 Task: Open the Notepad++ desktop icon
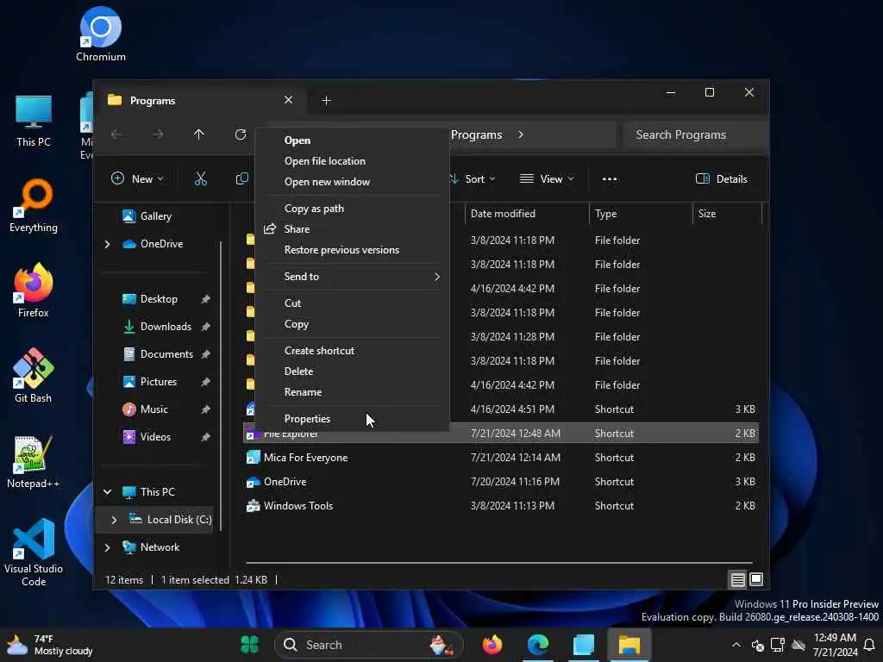pos(34,462)
